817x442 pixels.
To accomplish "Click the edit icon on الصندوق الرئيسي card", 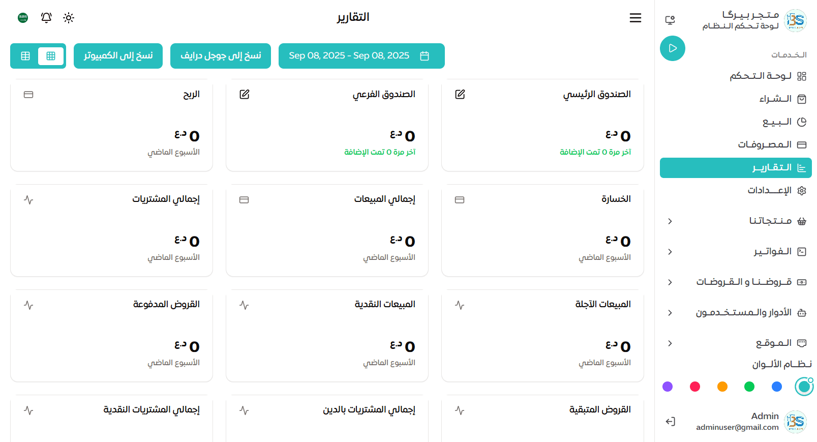I will tap(460, 94).
